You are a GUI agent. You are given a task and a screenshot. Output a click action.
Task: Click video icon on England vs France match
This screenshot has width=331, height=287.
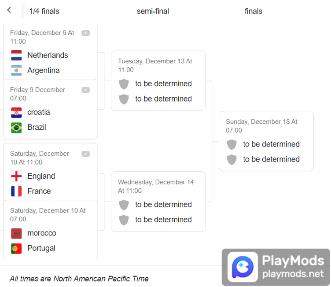(x=85, y=154)
